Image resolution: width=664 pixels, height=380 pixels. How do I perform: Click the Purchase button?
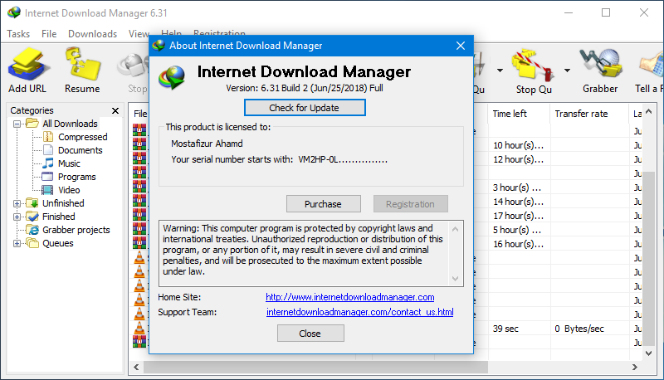coord(324,204)
